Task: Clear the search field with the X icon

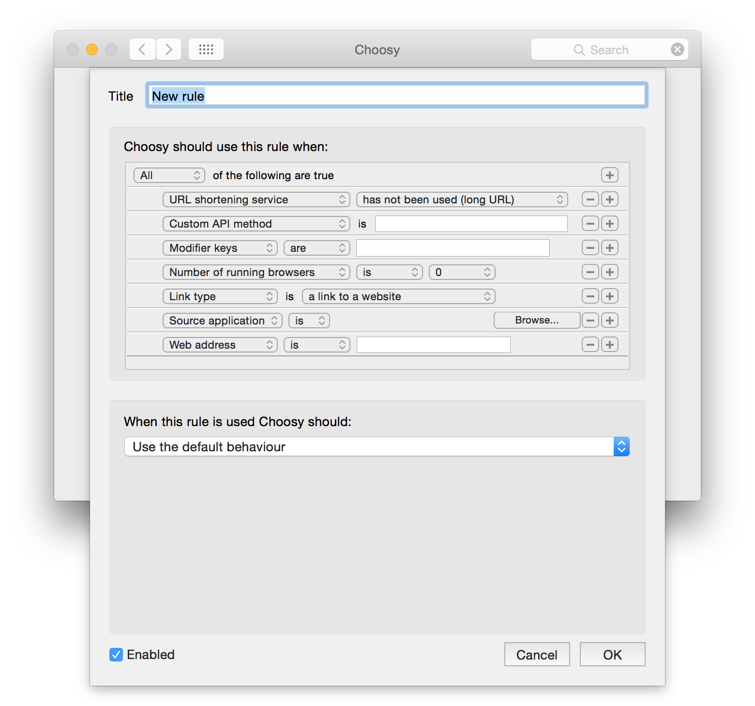Action: 678,49
